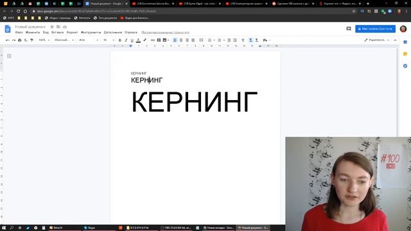
Task: Open the Дополнения menu
Action: 113,33
